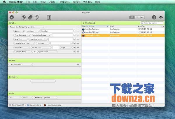Remove the Name criterion with minus button

[75, 31]
